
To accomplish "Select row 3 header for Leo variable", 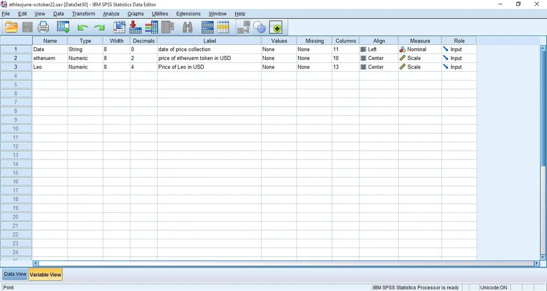I will point(16,67).
